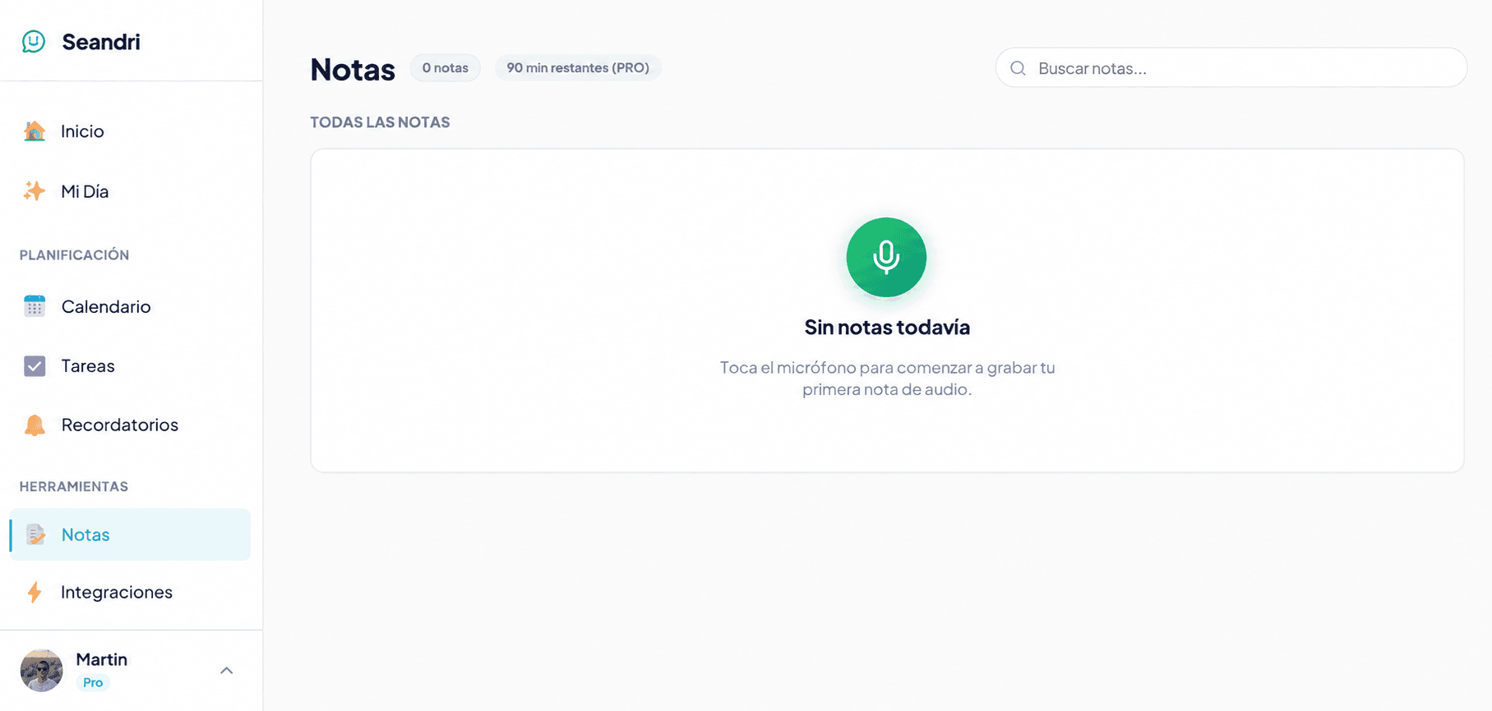Click the Sin notas todavía heading

(887, 327)
